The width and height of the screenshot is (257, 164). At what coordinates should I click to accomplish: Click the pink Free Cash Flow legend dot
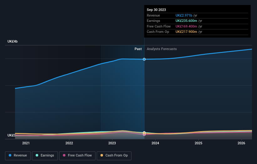tap(64, 155)
